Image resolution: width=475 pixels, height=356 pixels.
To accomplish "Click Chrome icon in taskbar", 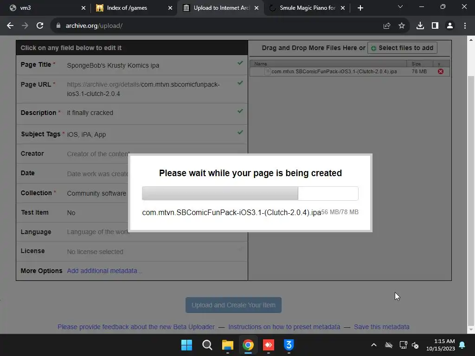I will click(x=248, y=345).
